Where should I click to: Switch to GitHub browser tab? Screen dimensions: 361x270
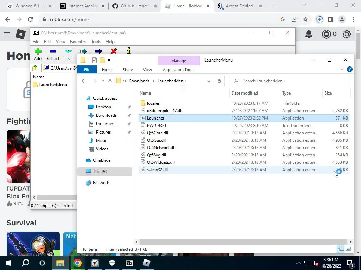coord(135,6)
